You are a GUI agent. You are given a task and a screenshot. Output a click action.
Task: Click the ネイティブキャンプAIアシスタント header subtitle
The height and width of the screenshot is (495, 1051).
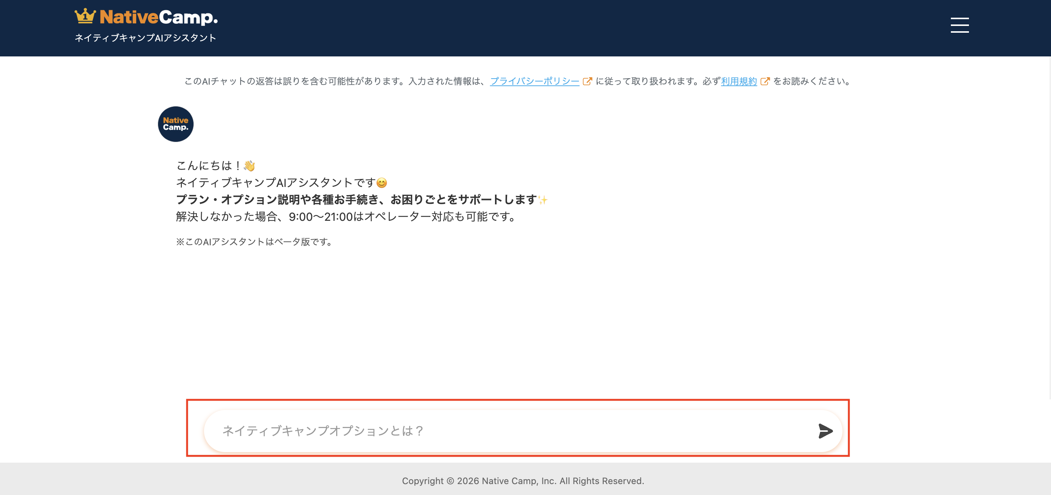point(145,38)
